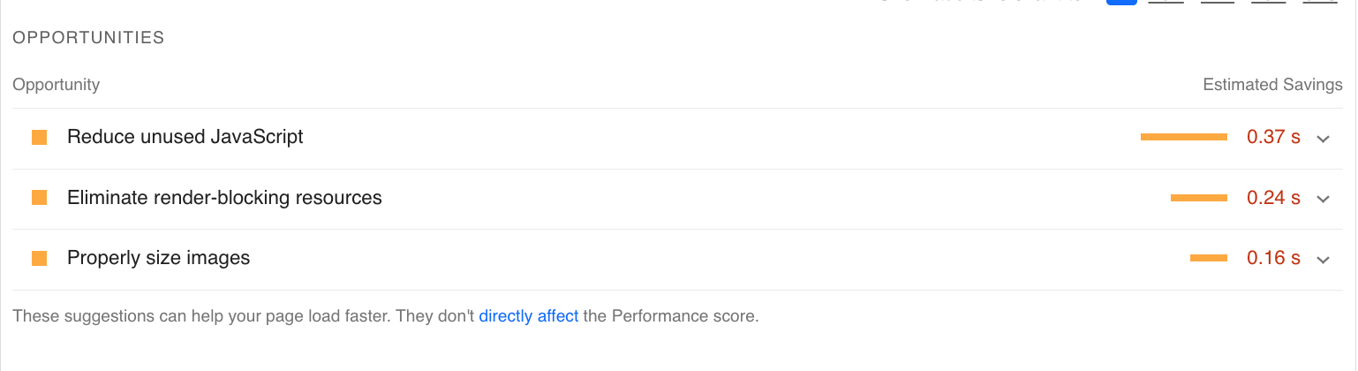Click the Estimated Savings column header
1358x371 pixels.
click(1272, 85)
